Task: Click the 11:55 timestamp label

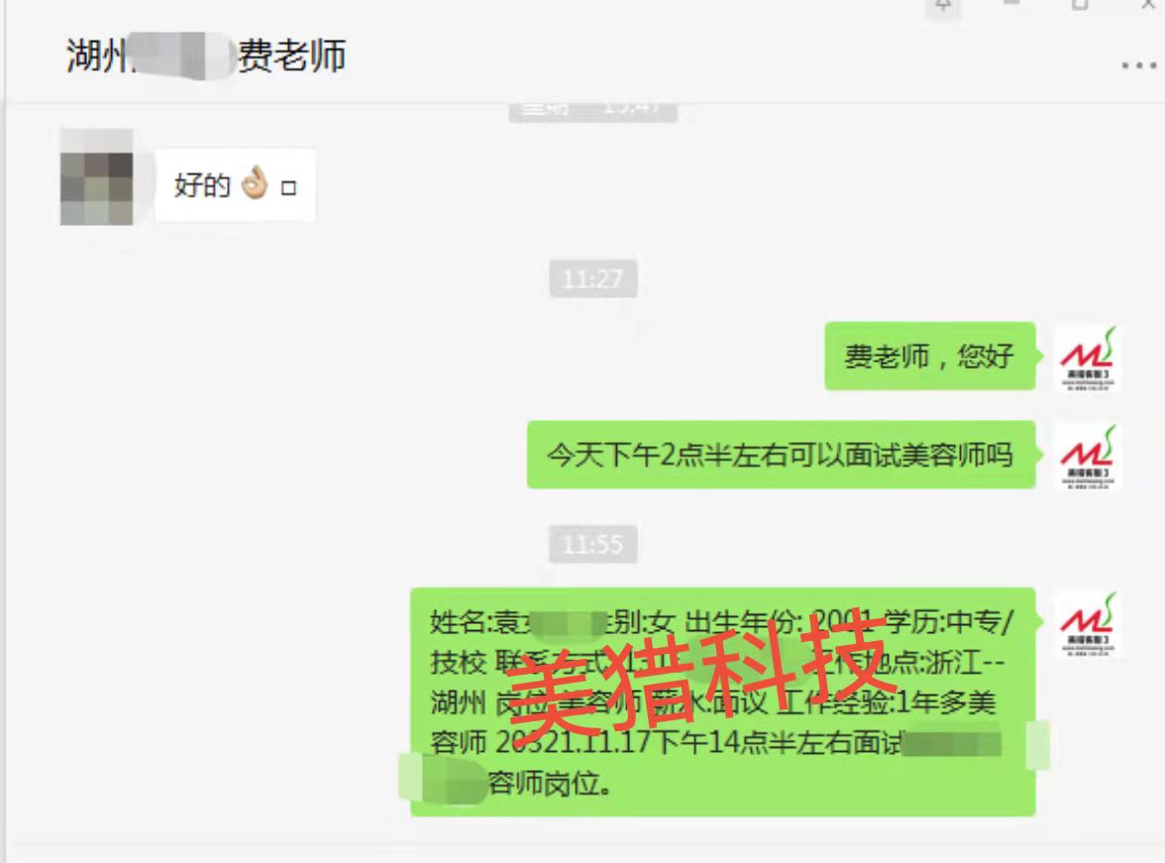Action: tap(592, 544)
